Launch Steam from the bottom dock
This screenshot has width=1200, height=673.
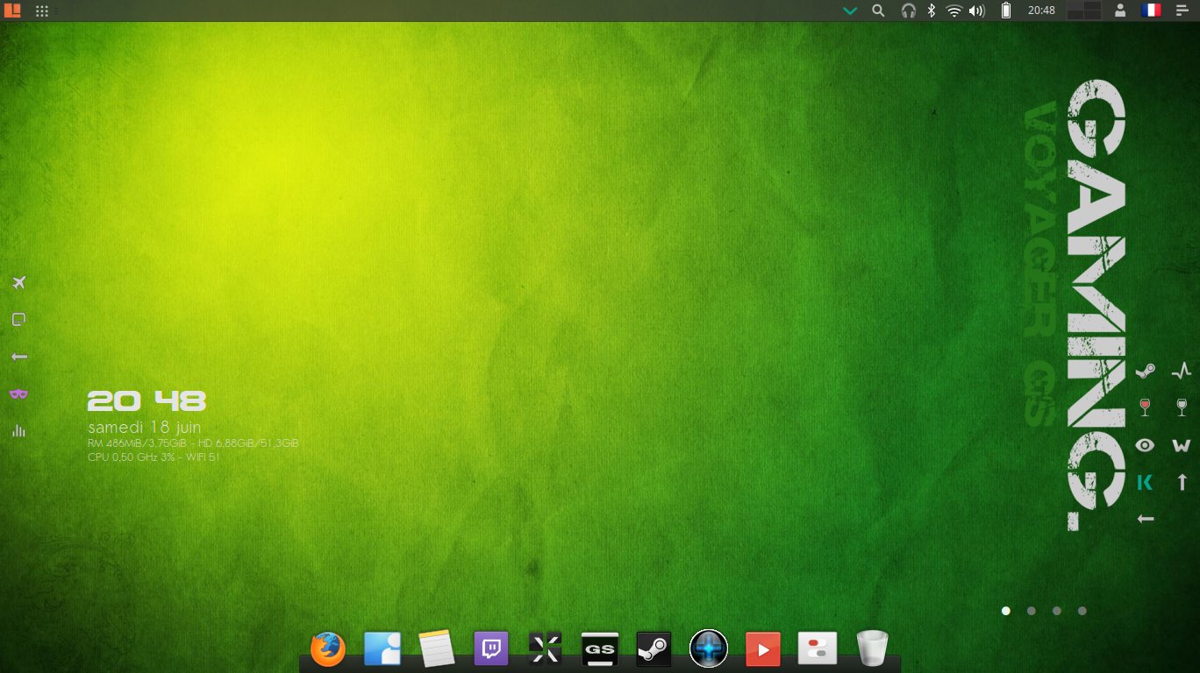coord(654,649)
